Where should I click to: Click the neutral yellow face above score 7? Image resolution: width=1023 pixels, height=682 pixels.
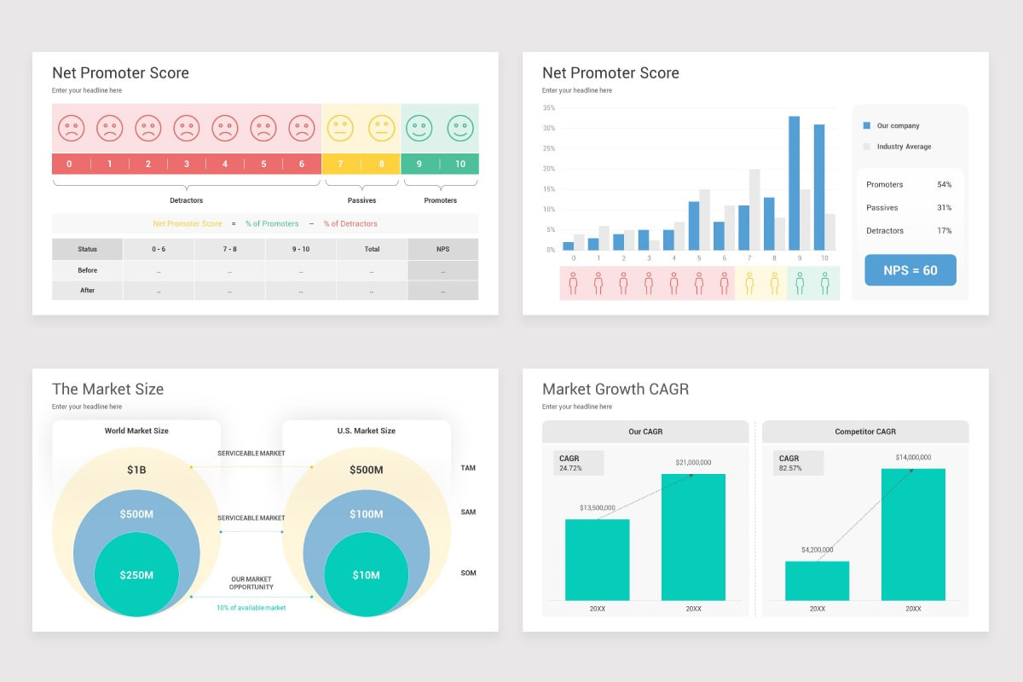(x=340, y=129)
